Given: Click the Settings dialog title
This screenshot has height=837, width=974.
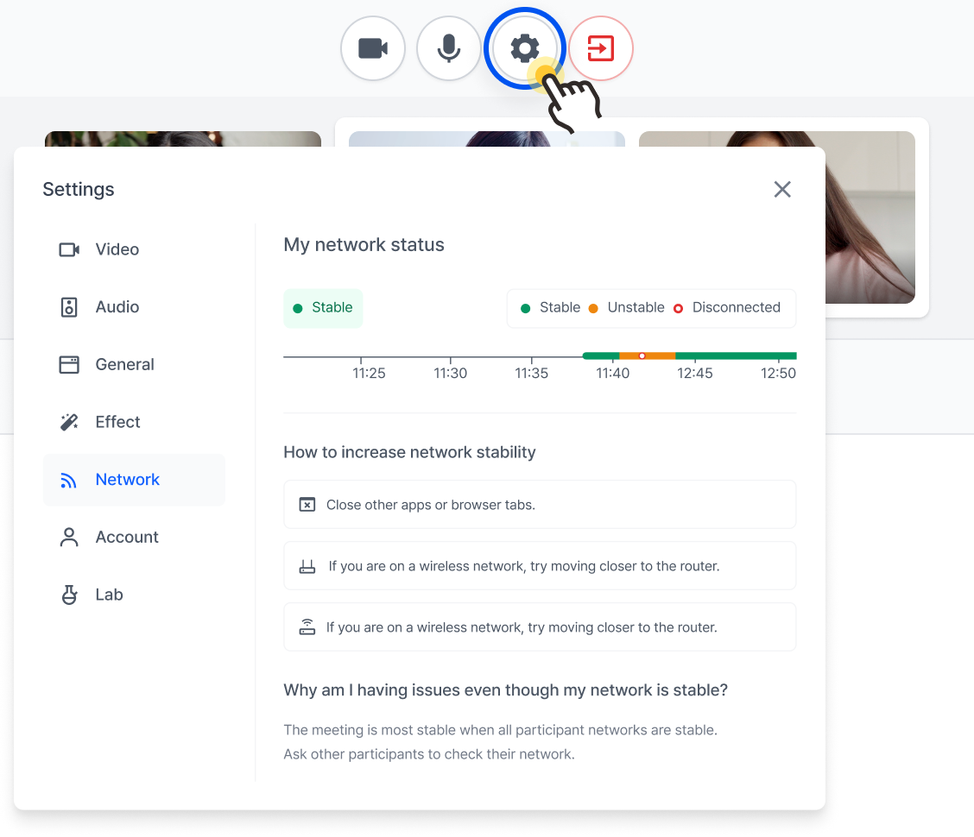Looking at the screenshot, I should point(79,189).
